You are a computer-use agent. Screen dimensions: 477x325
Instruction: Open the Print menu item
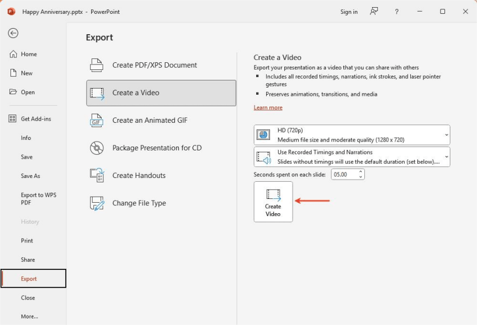click(27, 241)
